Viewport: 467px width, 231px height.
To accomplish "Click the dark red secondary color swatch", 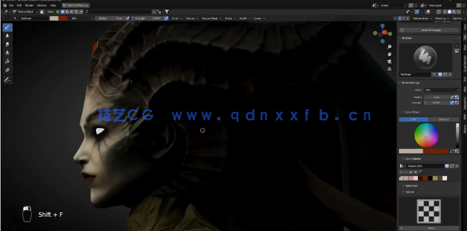I will pos(435,151).
